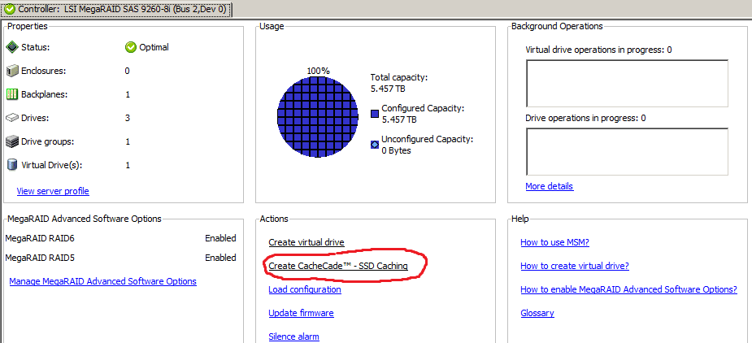Click the Enabled value beside MegaRAID RAID5
Image resolution: width=752 pixels, height=343 pixels.
coord(220,258)
